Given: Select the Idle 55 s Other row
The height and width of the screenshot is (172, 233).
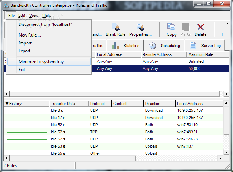Looking at the screenshot, I should tap(113, 153).
